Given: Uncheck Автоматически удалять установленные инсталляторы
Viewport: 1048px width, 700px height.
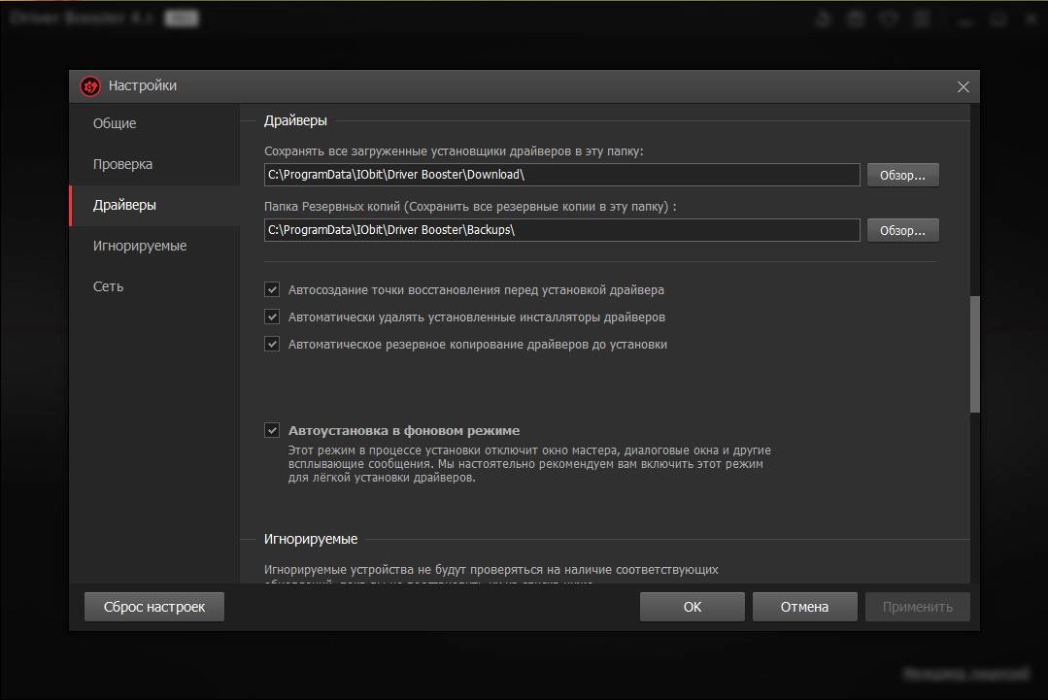Looking at the screenshot, I should (272, 317).
